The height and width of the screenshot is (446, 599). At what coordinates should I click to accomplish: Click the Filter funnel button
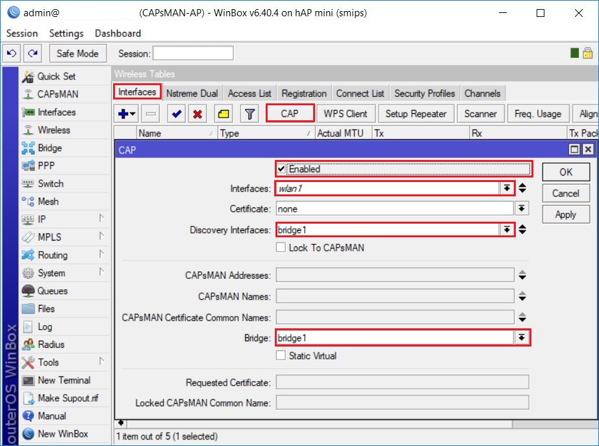point(249,114)
